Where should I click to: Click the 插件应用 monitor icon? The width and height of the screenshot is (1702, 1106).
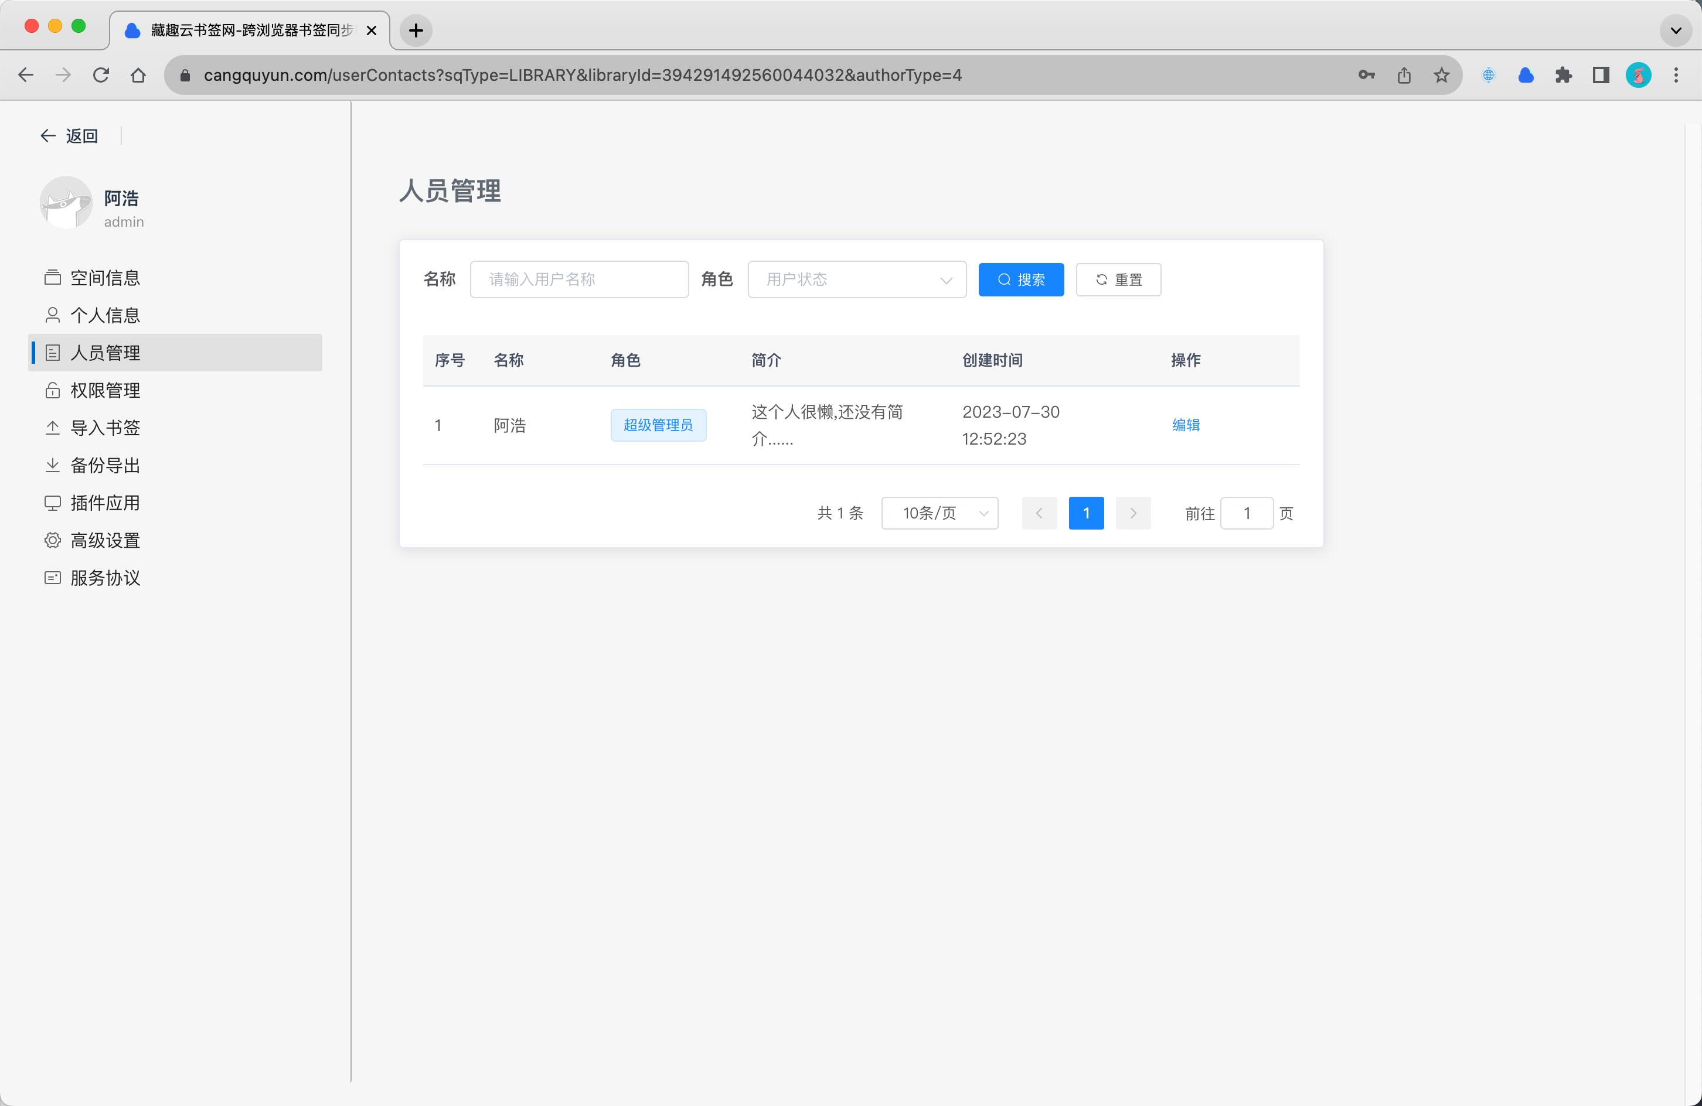click(x=52, y=503)
